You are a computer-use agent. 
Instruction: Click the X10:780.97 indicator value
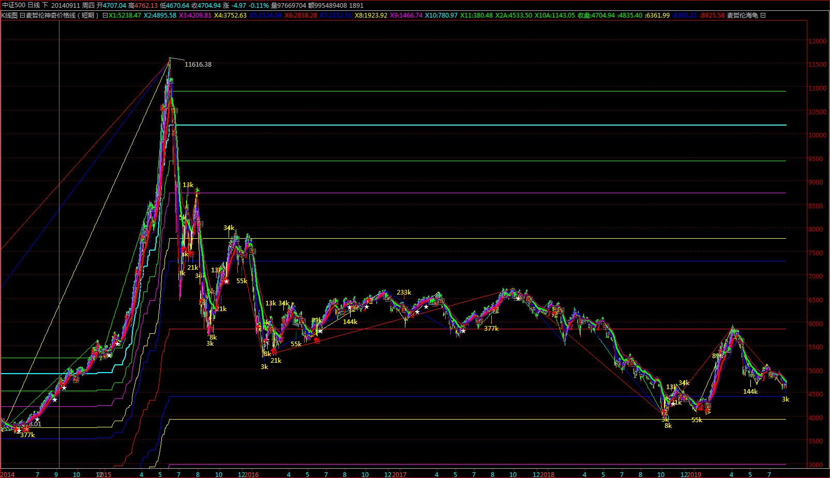pos(441,16)
